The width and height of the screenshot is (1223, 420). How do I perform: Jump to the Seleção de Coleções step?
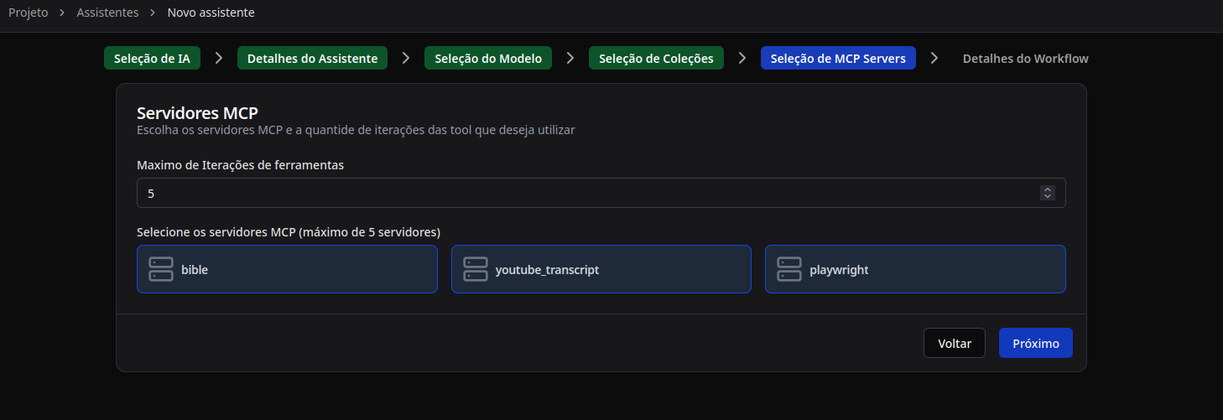click(656, 58)
